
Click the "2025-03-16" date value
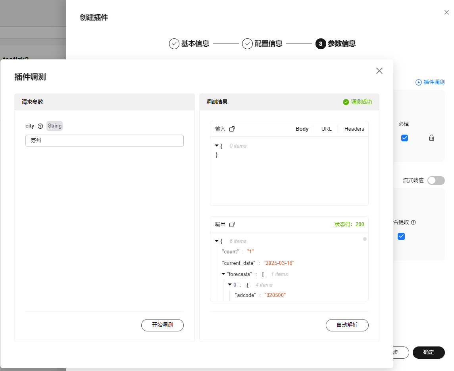(279, 263)
